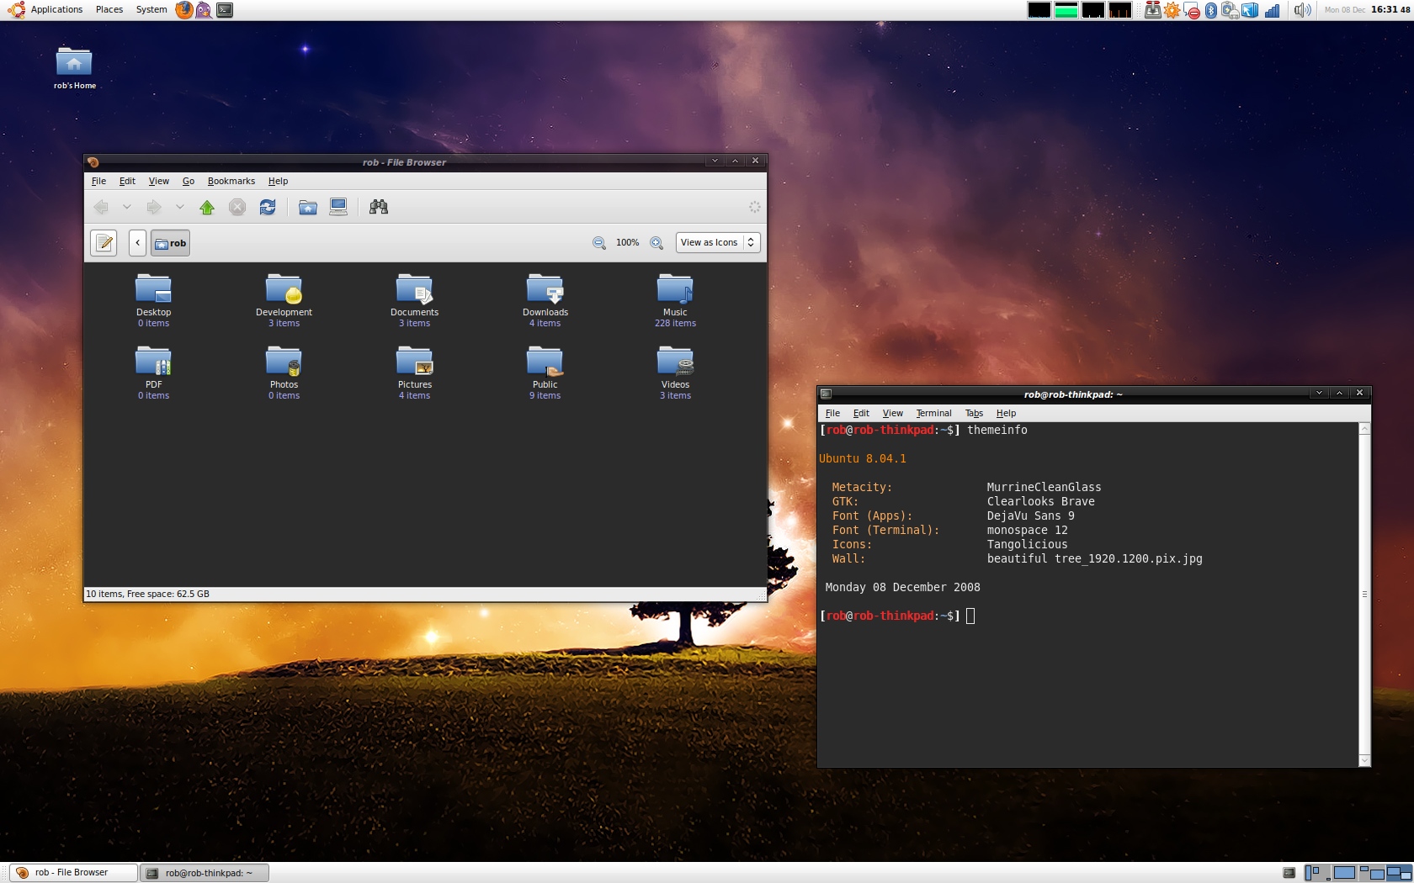Open the Places menu in top panel

109,9
